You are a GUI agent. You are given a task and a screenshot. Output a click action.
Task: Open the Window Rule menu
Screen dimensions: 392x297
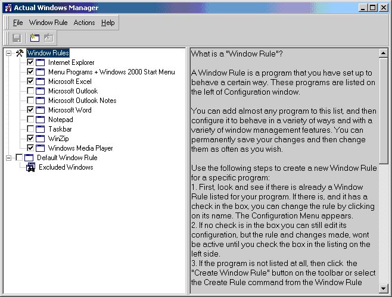[x=48, y=23]
